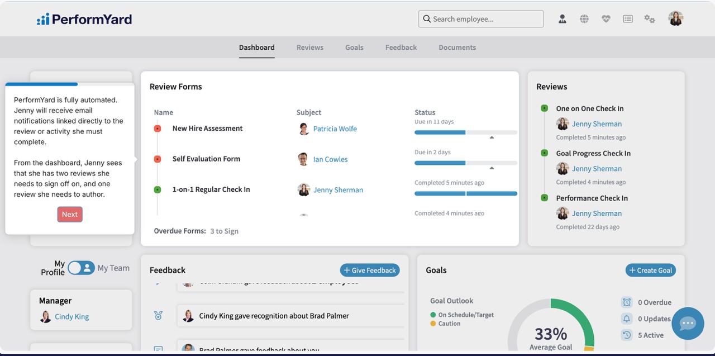This screenshot has height=356, width=715.
Task: Click the alarm clock icon beside 0 Overdue
Action: click(627, 302)
